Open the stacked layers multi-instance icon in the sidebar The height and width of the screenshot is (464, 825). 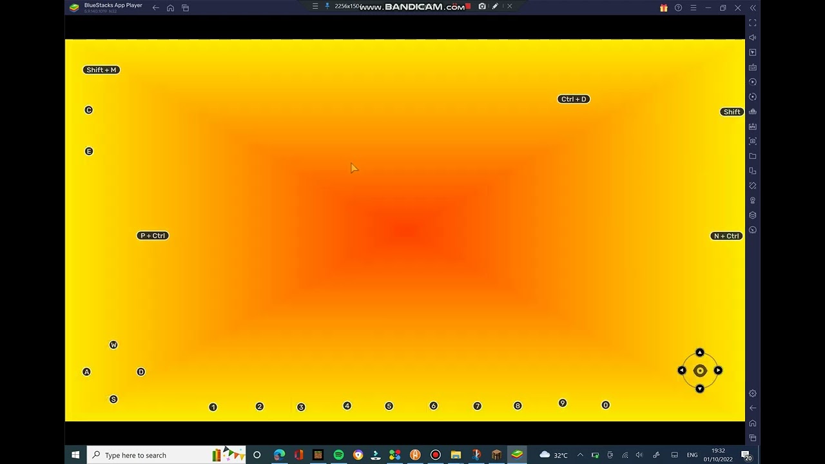click(752, 215)
